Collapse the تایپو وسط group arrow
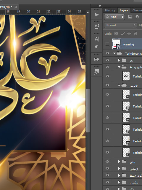Viewport: 142px width, 190px height. coord(119,67)
